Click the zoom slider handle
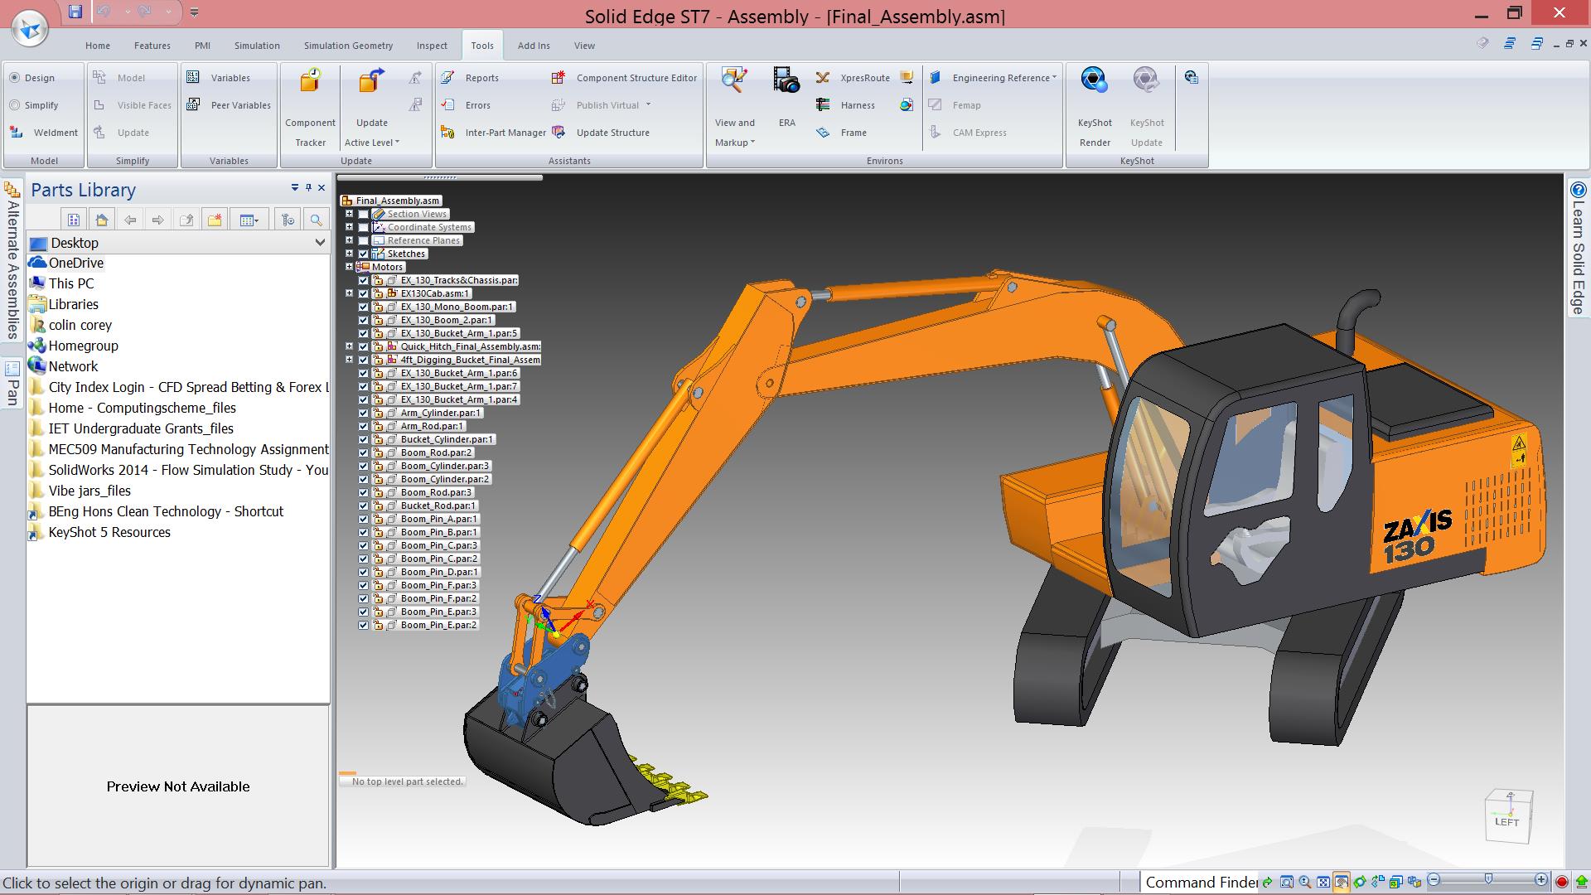This screenshot has height=895, width=1591. coord(1488,879)
